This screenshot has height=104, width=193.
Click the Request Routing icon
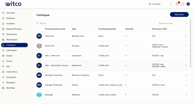coord(3,29)
